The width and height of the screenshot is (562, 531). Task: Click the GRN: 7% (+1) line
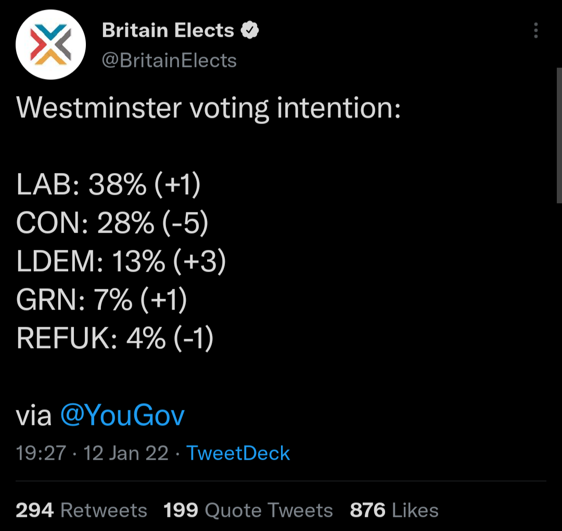point(101,300)
